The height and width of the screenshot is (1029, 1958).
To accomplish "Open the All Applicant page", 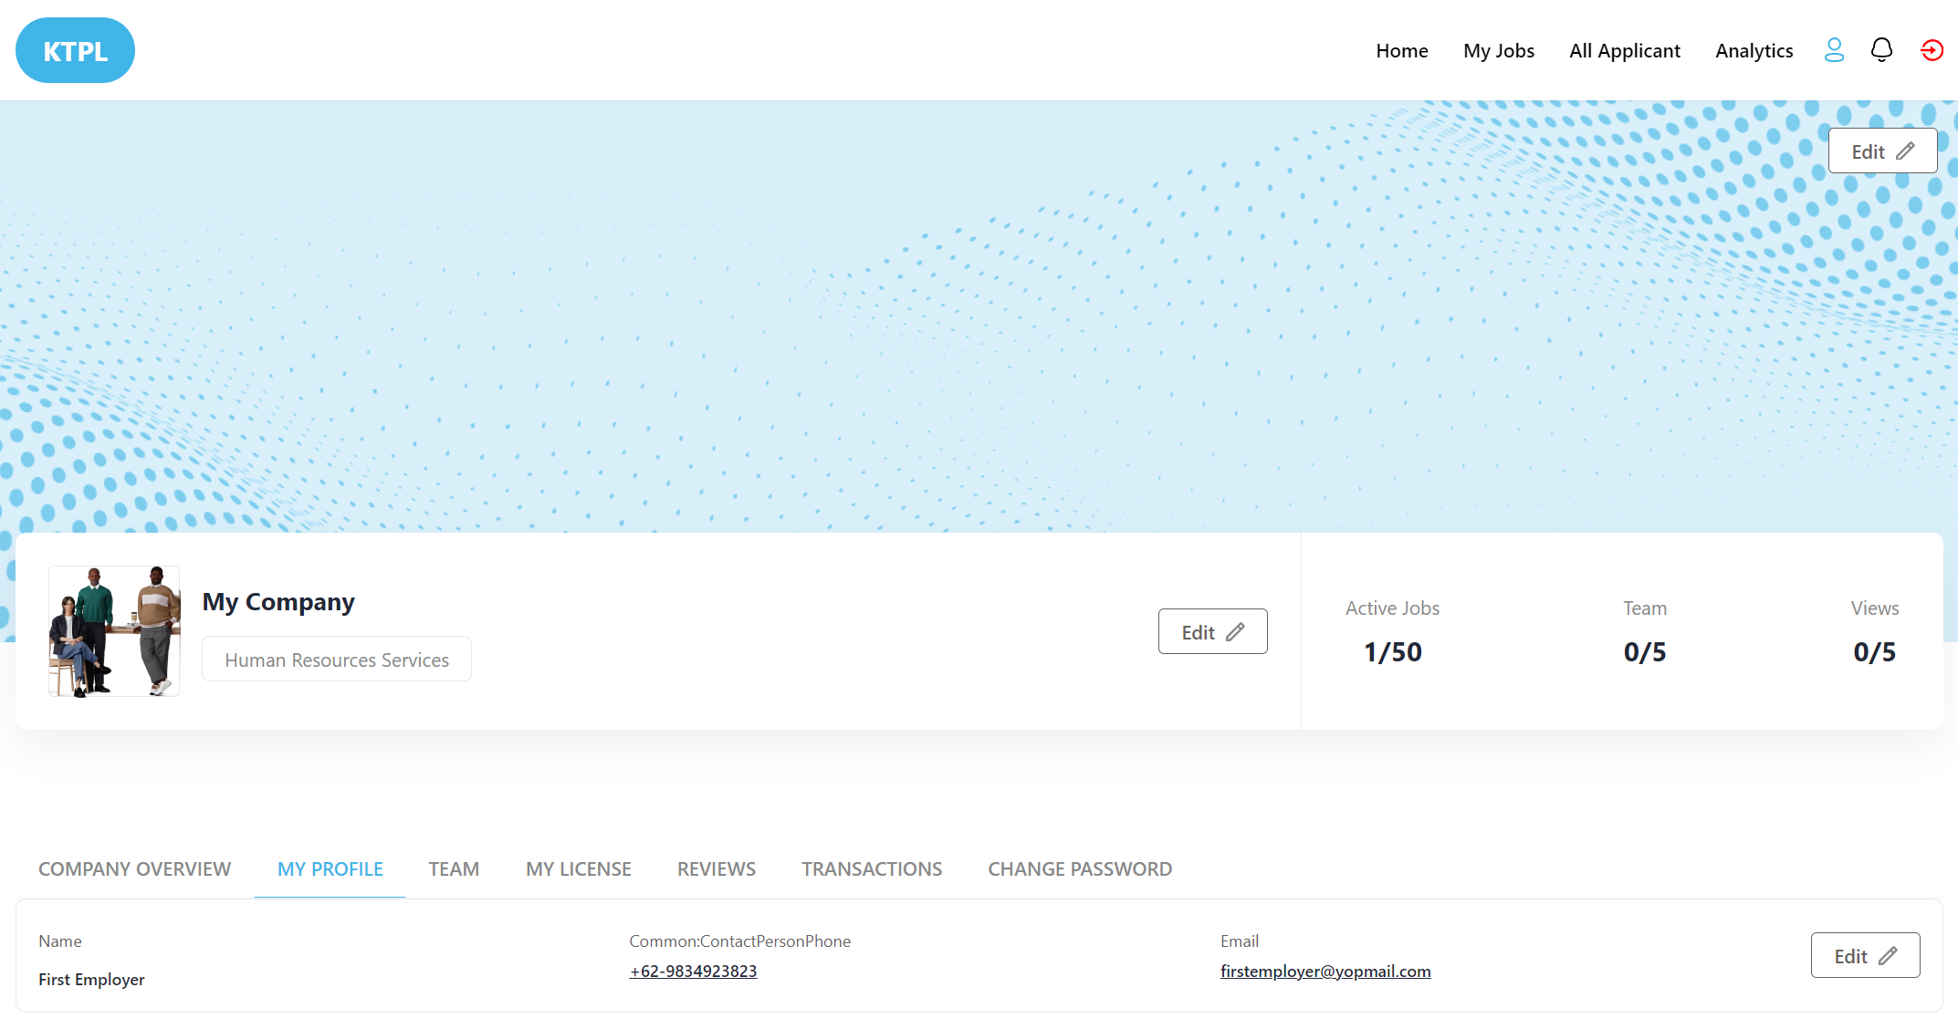I will (x=1625, y=51).
